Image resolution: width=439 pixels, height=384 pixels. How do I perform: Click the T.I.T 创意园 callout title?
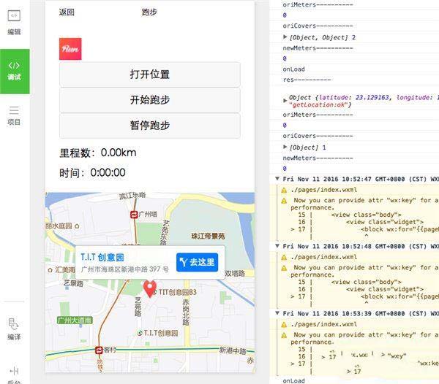(102, 257)
